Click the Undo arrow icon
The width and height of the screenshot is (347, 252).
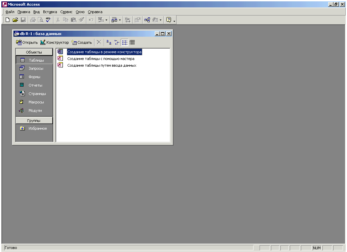[x=91, y=20]
